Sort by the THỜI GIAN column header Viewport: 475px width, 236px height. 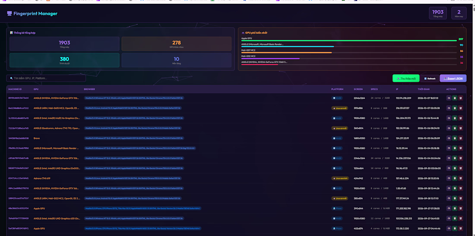point(424,89)
